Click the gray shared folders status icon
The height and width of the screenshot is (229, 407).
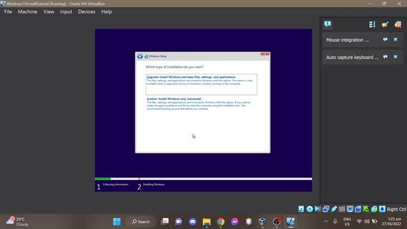coord(342,209)
